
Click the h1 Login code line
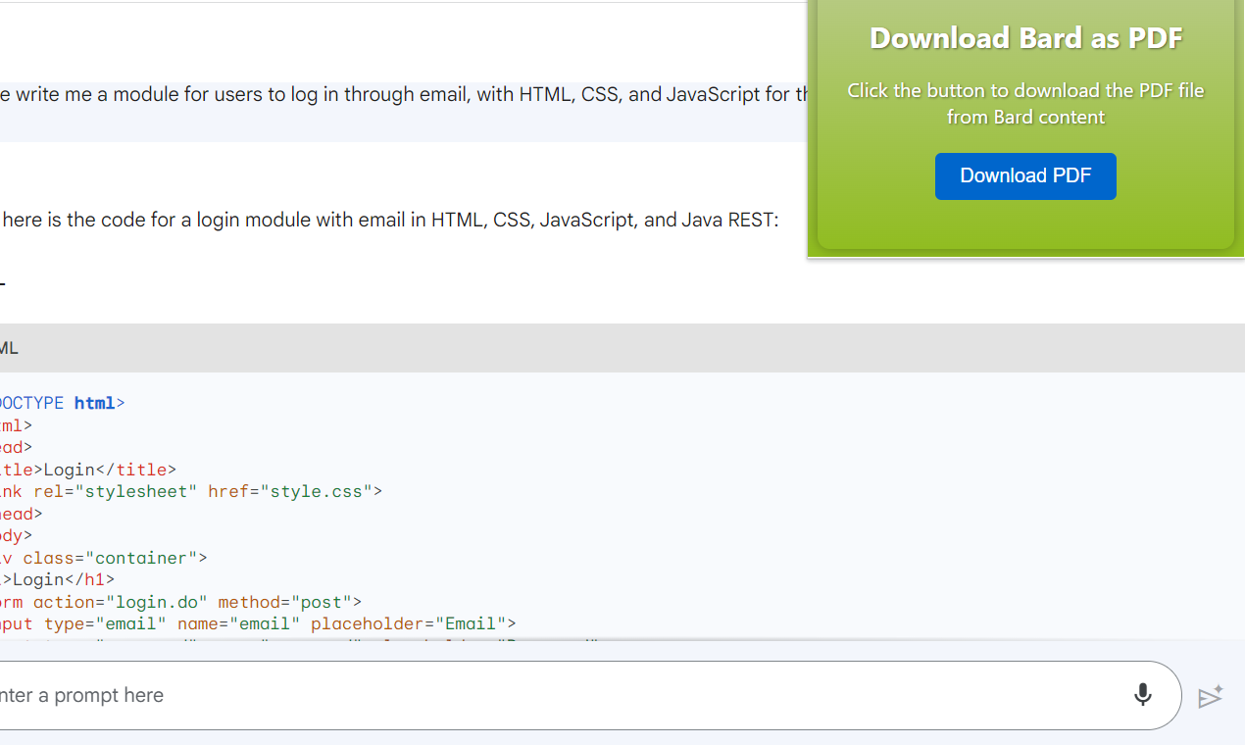pos(57,579)
